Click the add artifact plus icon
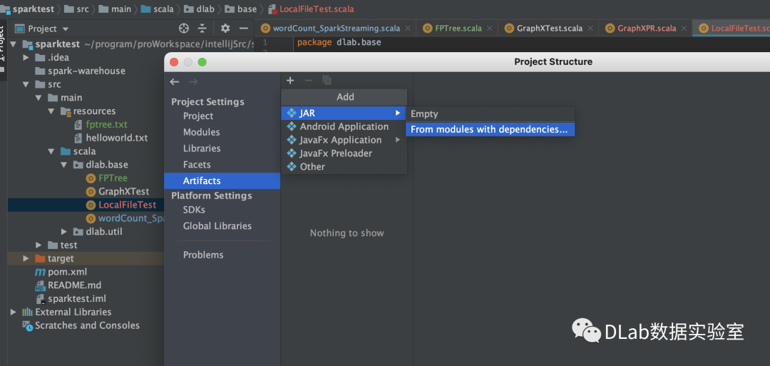Image resolution: width=770 pixels, height=366 pixels. (290, 81)
